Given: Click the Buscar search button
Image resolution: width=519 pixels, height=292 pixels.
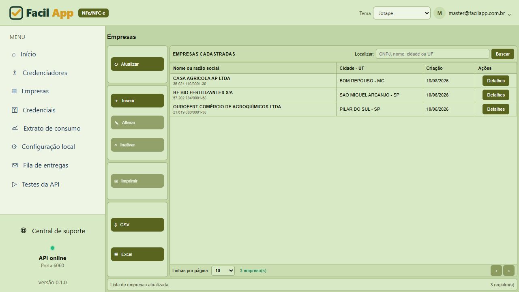Looking at the screenshot, I should click(503, 54).
